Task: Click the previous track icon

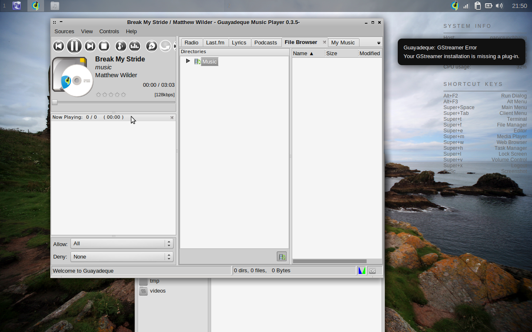Action: pyautogui.click(x=59, y=46)
